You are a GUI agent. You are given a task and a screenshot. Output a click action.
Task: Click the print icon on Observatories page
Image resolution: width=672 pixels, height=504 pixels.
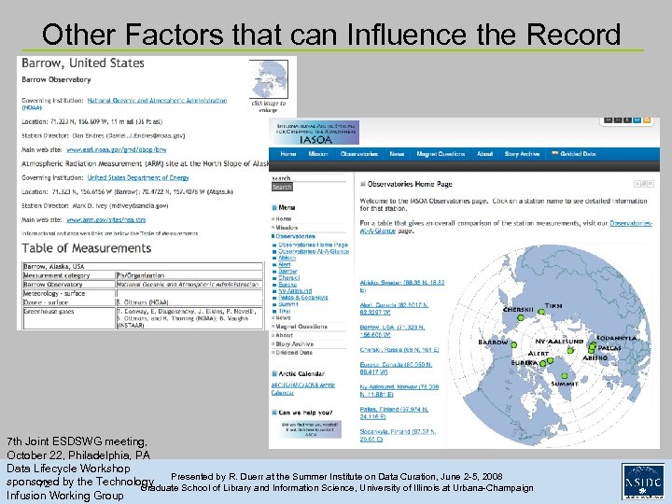click(644, 184)
